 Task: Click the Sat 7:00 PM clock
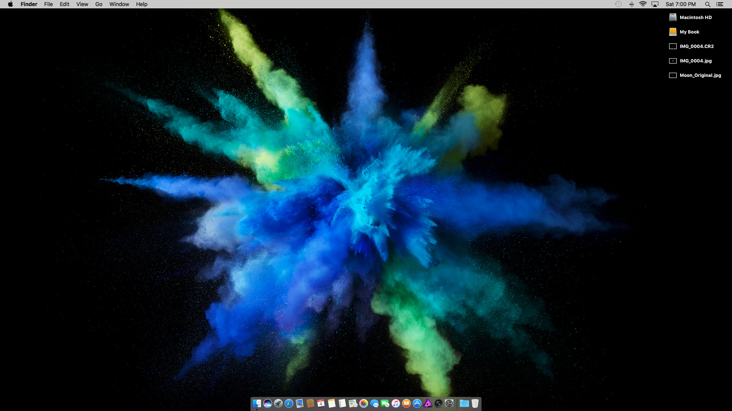[x=681, y=4]
